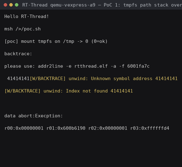Click register value r02:0x00000001
The image size is (182, 167).
(108, 128)
